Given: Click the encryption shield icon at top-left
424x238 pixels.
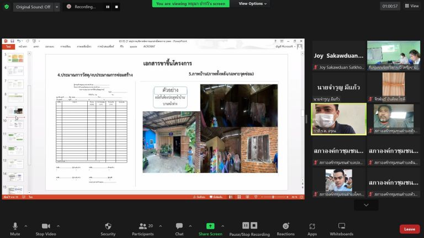Looking at the screenshot, I should [6, 7].
